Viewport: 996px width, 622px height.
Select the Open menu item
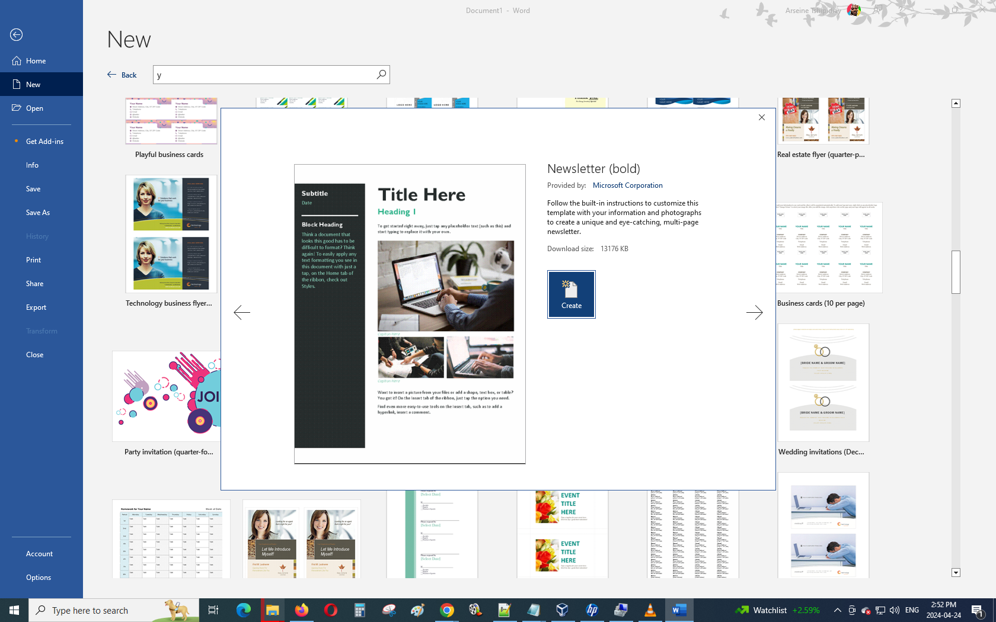point(34,108)
